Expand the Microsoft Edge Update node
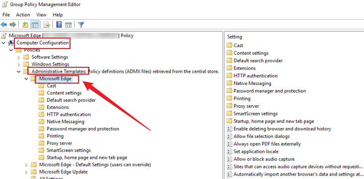 tap(26, 172)
